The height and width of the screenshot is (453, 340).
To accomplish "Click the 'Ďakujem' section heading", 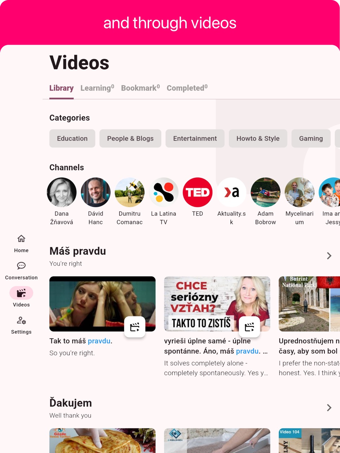I will point(71,403).
